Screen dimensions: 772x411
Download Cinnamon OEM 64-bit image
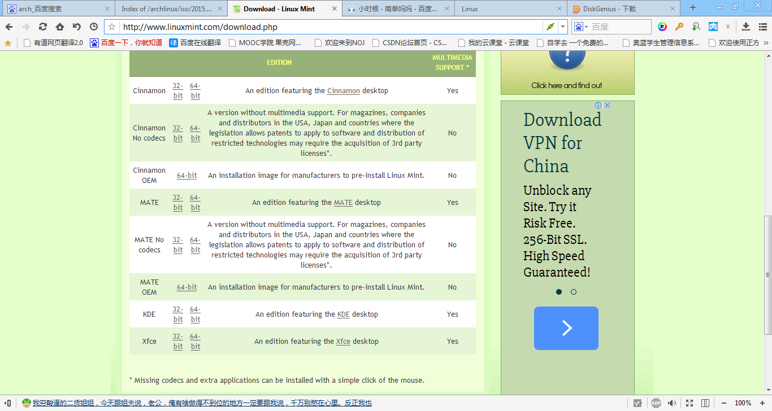point(187,176)
